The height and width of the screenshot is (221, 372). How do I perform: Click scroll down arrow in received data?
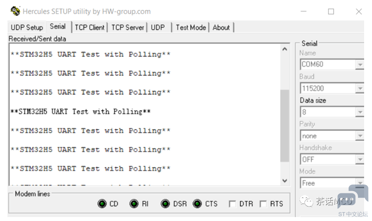[x=285, y=181]
